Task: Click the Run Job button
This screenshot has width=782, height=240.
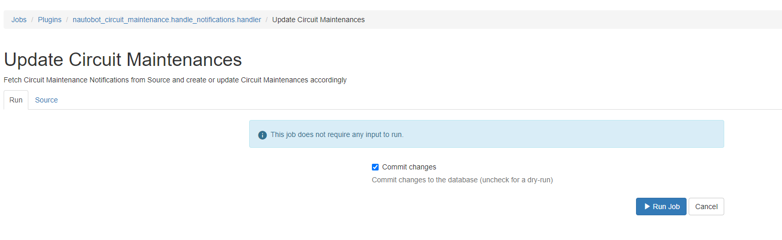Action: 661,207
